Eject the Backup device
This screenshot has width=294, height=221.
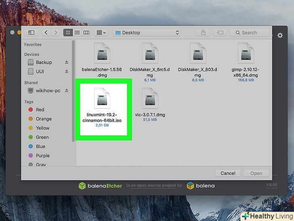pyautogui.click(x=67, y=62)
